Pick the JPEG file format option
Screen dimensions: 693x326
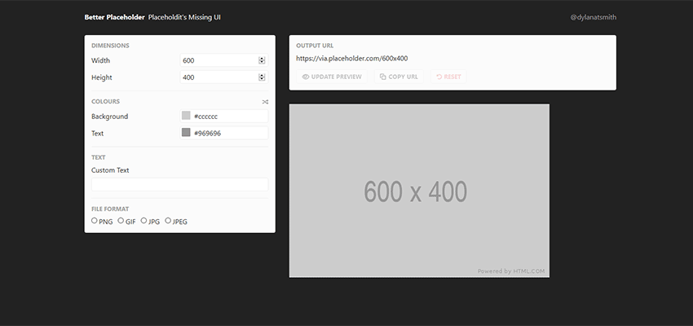tap(168, 221)
